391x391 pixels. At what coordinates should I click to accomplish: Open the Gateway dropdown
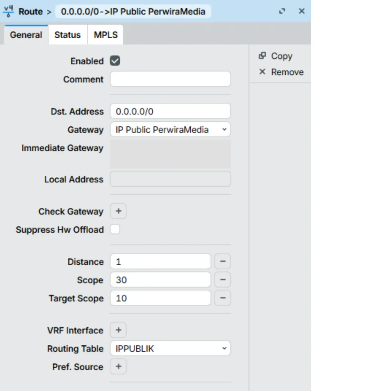(x=170, y=130)
